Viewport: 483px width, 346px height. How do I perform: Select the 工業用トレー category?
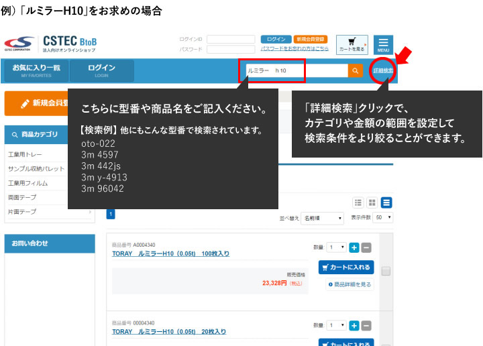pyautogui.click(x=25, y=154)
